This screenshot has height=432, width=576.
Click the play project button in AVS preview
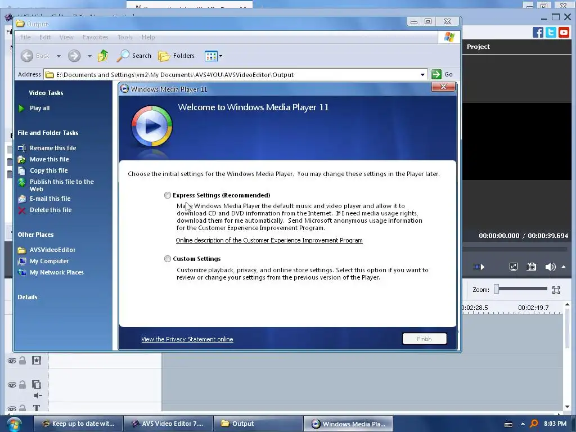[479, 267]
